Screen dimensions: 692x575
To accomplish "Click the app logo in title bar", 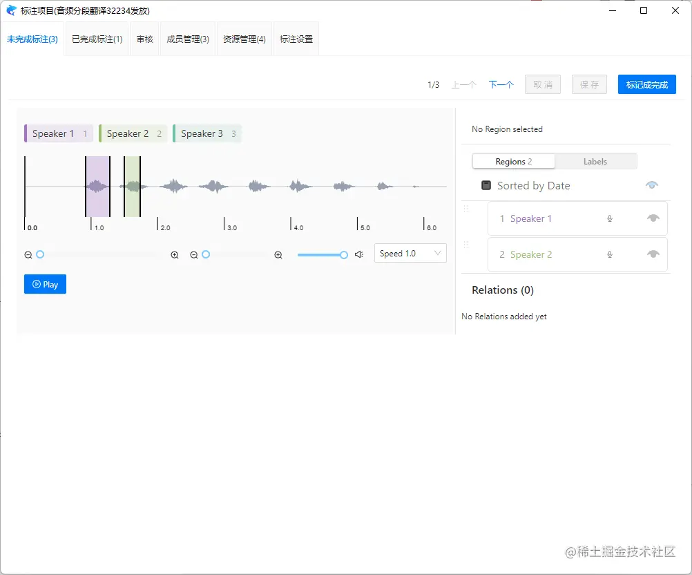I will tap(11, 10).
